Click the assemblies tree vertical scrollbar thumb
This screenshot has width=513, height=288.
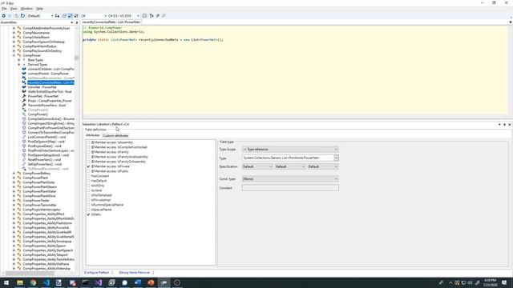coord(77,58)
